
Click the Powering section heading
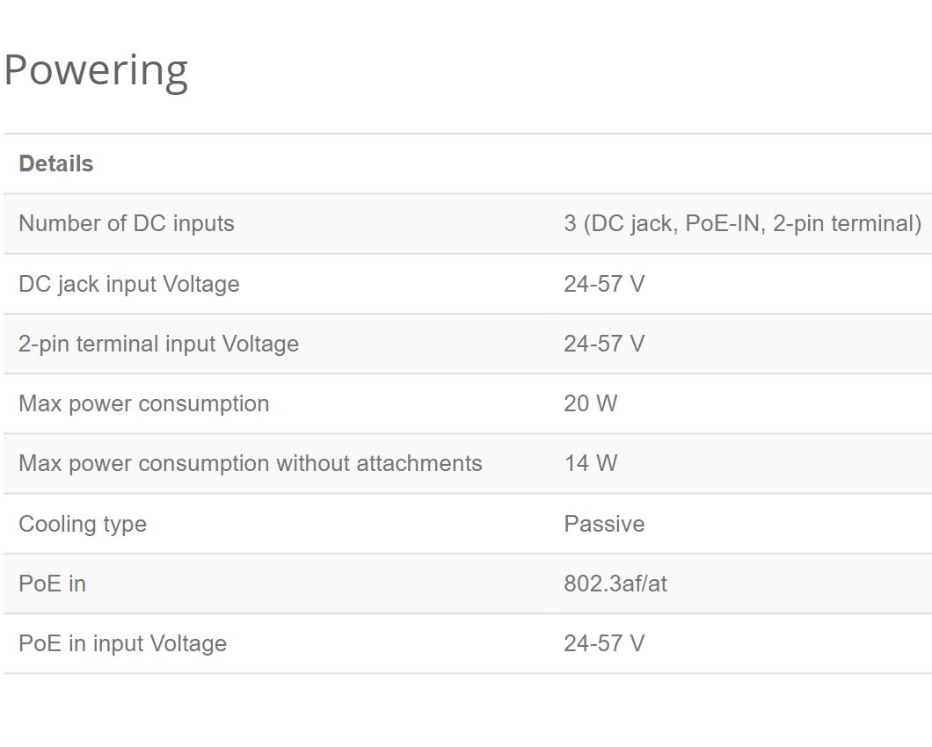click(96, 69)
